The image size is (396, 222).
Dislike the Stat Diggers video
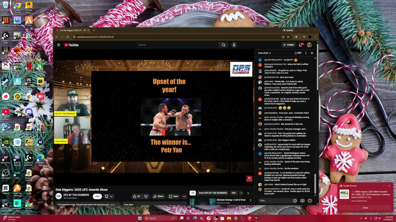146,196
